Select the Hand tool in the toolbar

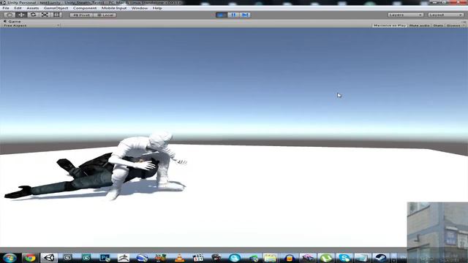coord(10,15)
